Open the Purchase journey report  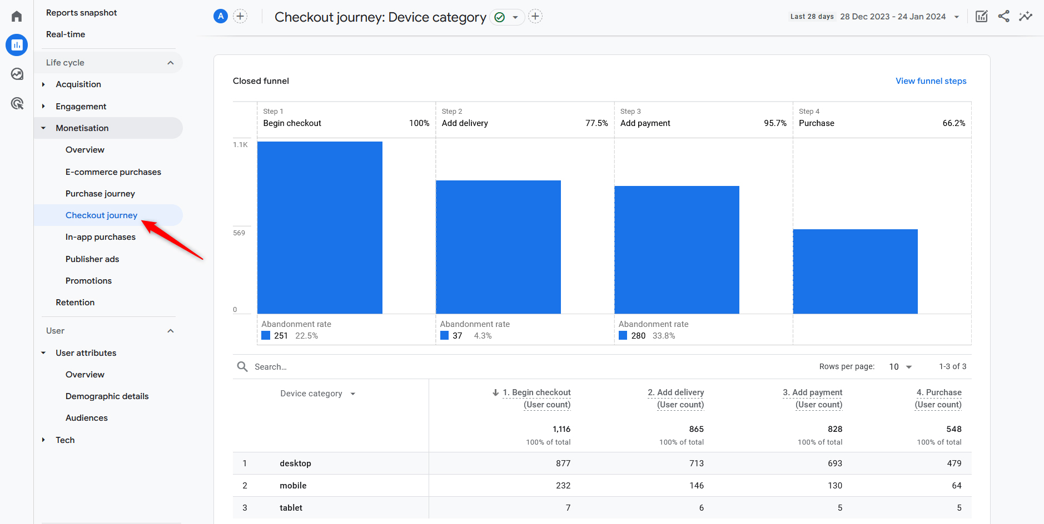[100, 193]
